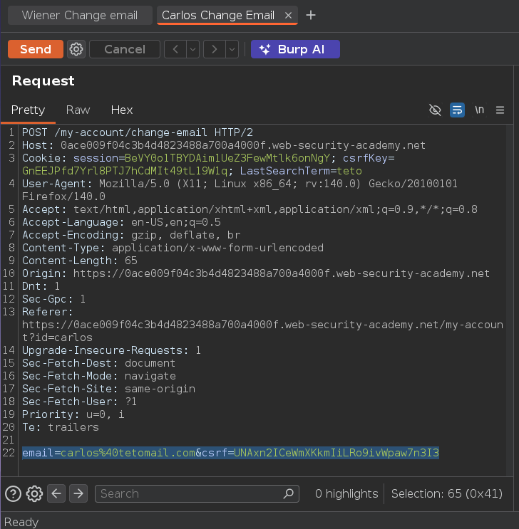
Task: Click the Sec-Fetch-Site: same-origin header
Action: coord(108,389)
